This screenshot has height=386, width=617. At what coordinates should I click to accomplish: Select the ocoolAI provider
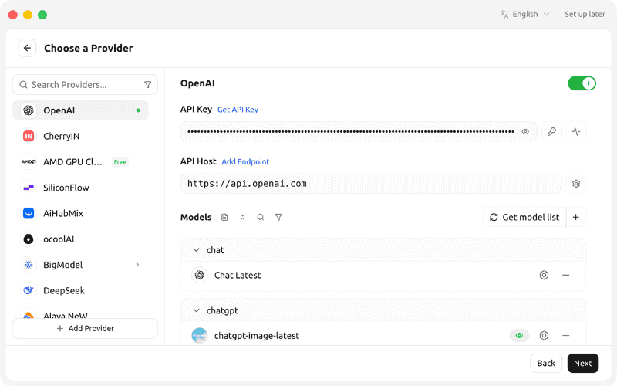[x=80, y=239]
